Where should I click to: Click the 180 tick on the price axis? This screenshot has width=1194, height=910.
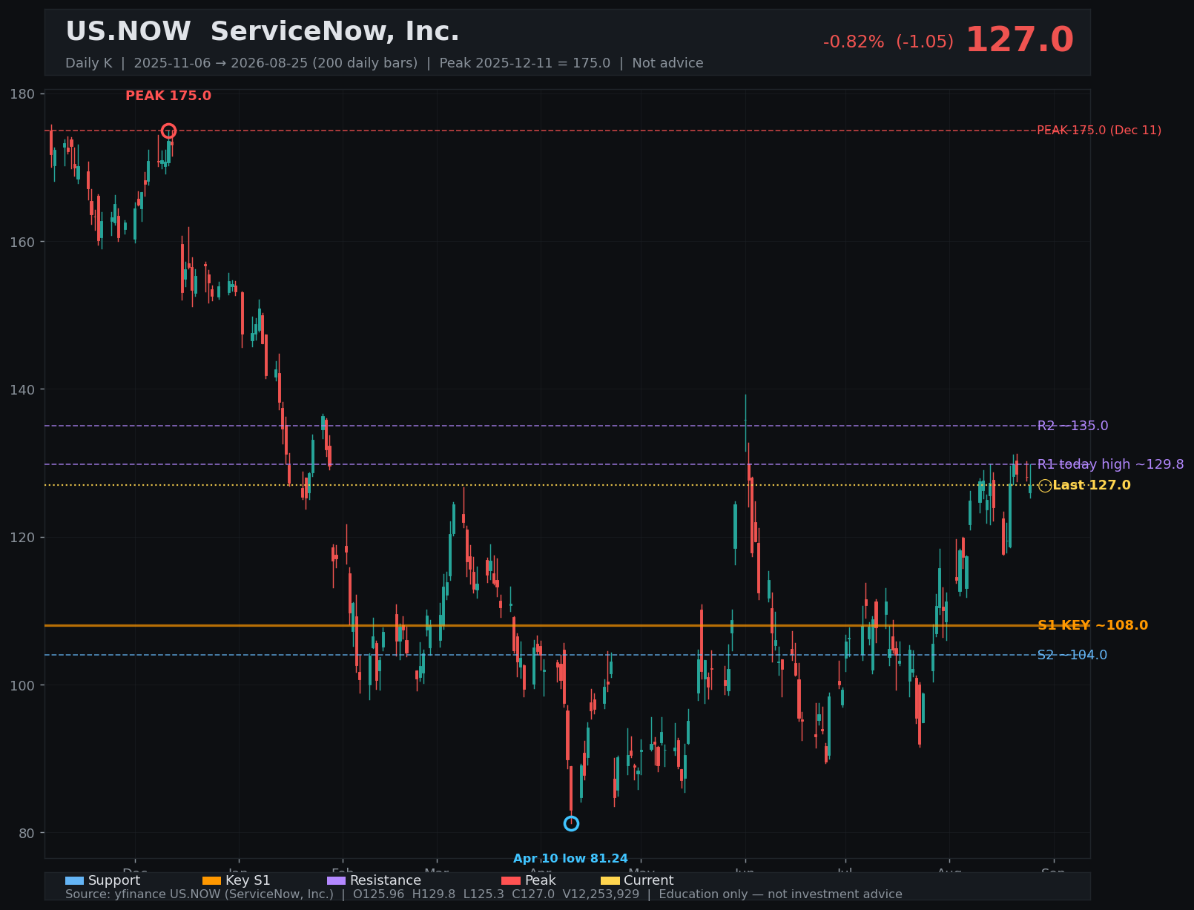pyautogui.click(x=23, y=94)
